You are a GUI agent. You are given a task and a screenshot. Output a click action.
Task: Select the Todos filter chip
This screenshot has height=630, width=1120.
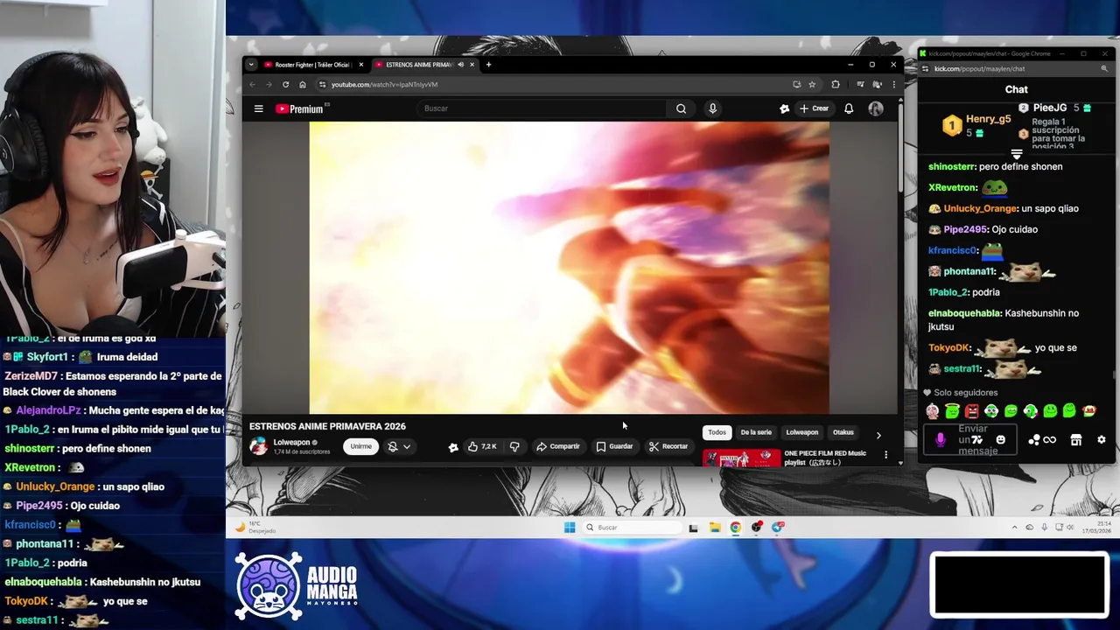717,432
